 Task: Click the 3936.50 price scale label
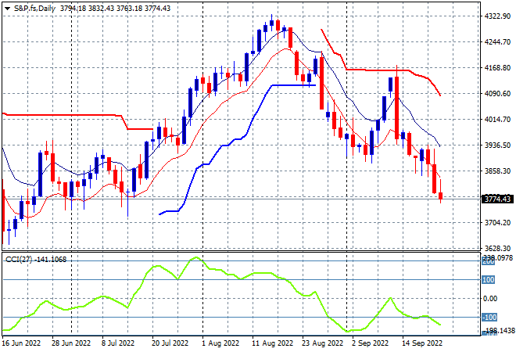coord(497,145)
